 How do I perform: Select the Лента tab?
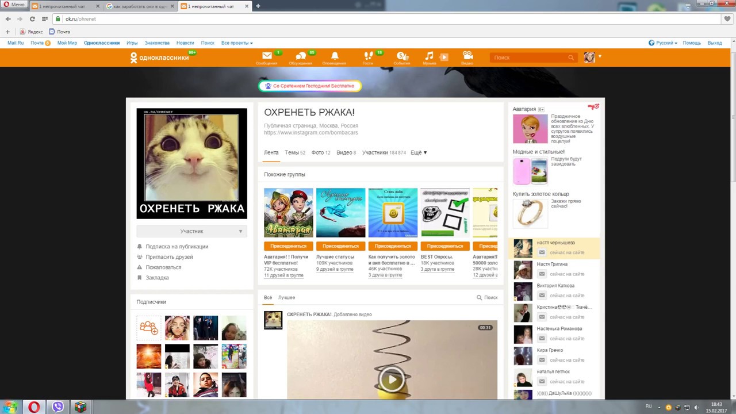click(x=271, y=152)
